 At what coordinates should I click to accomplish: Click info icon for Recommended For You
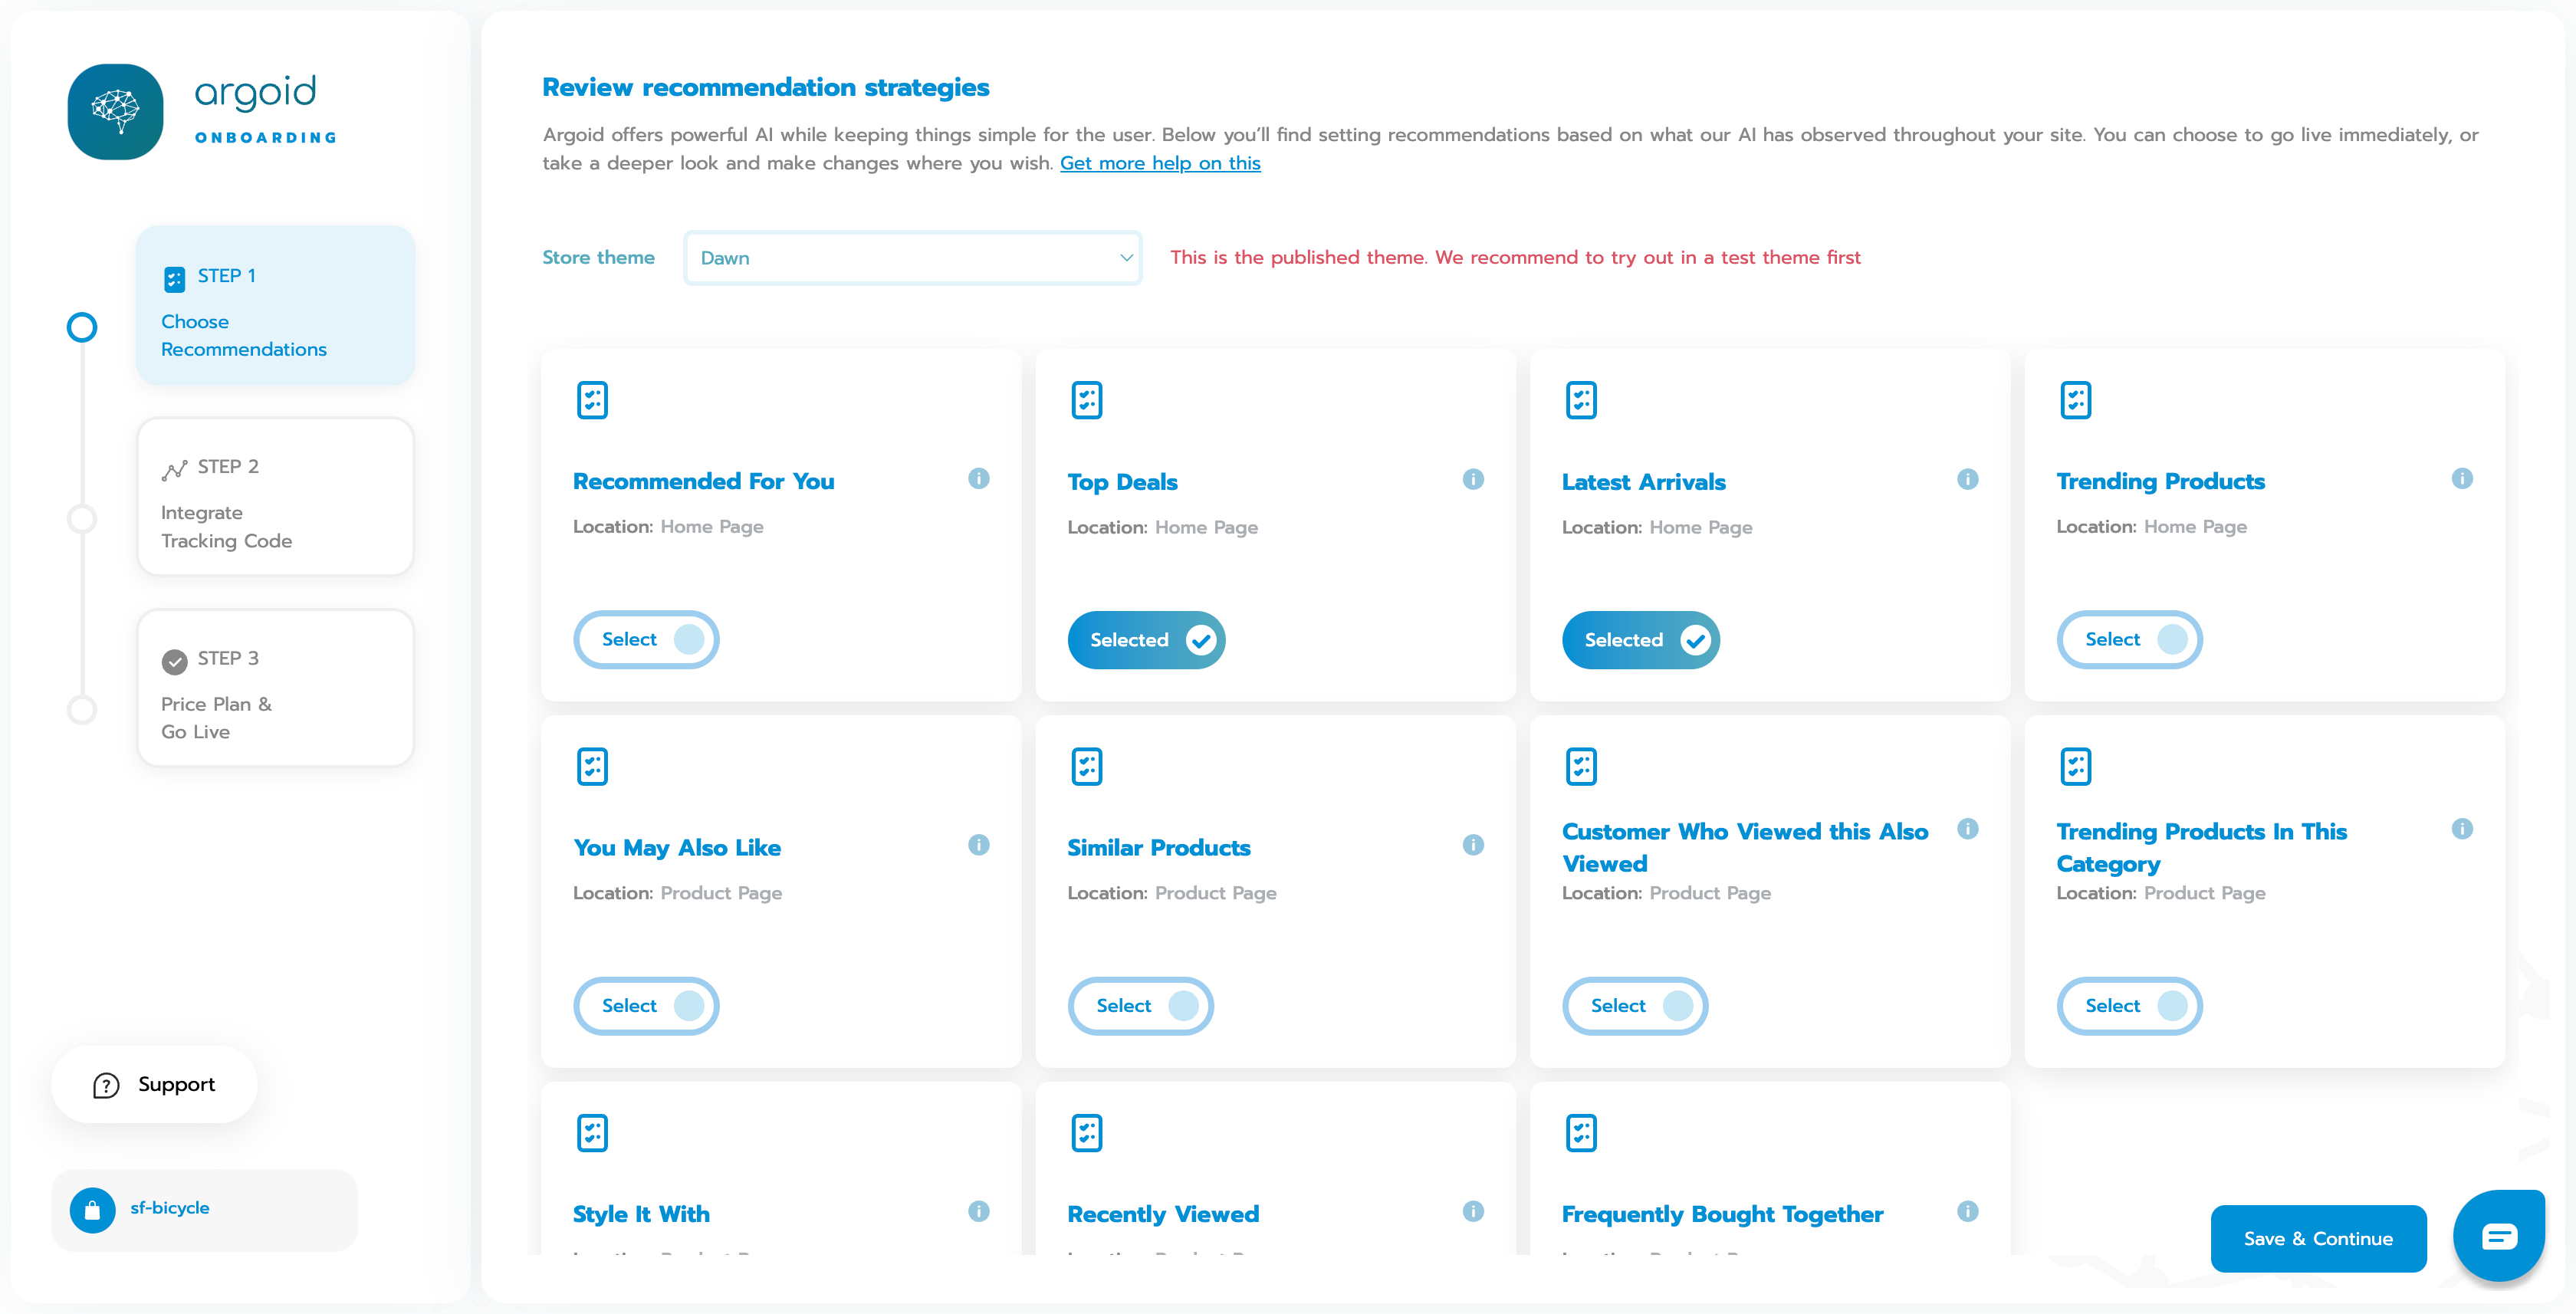[x=978, y=479]
